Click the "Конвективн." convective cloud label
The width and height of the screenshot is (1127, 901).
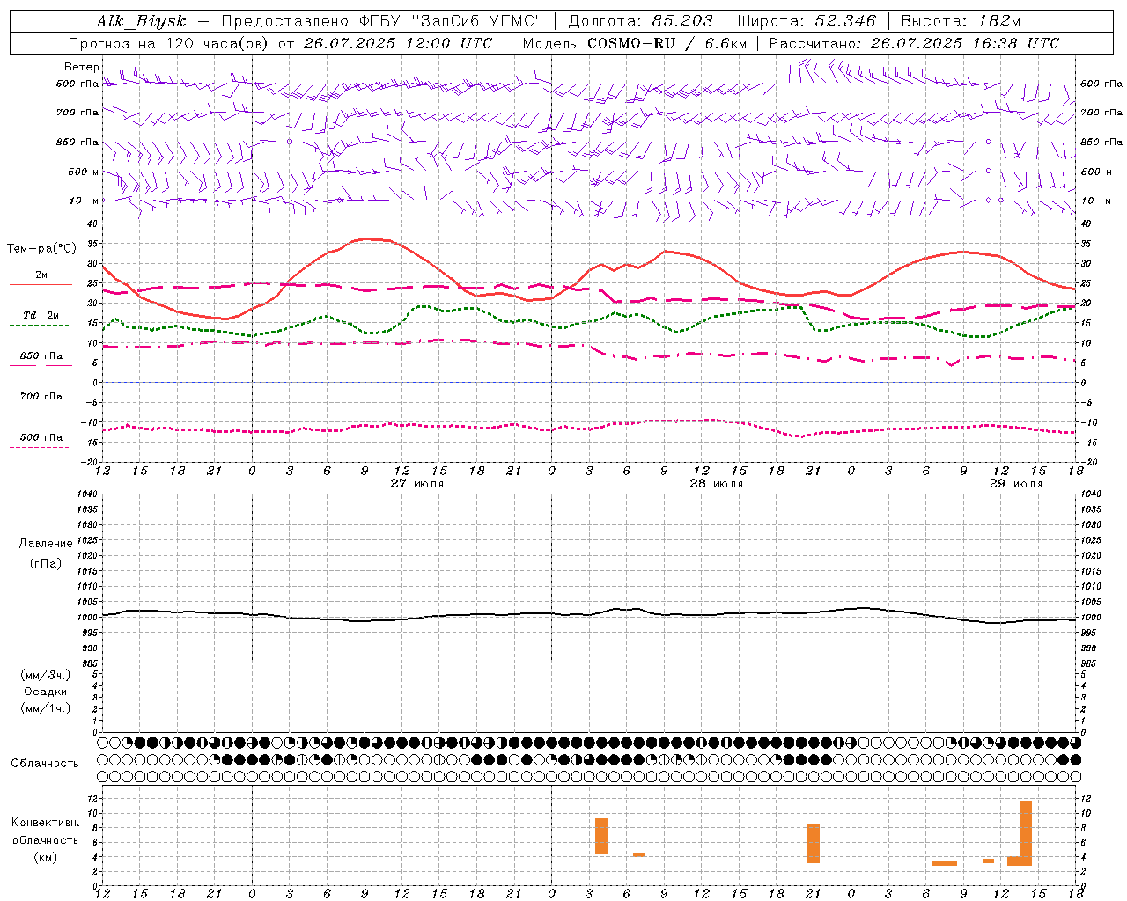45,823
